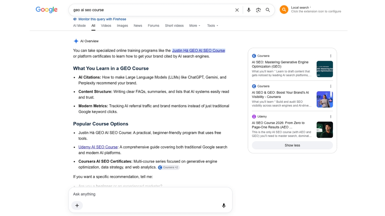Image resolution: width=385 pixels, height=216 pixels.
Task: Click the orange Local search extension icon
Action: (x=284, y=10)
